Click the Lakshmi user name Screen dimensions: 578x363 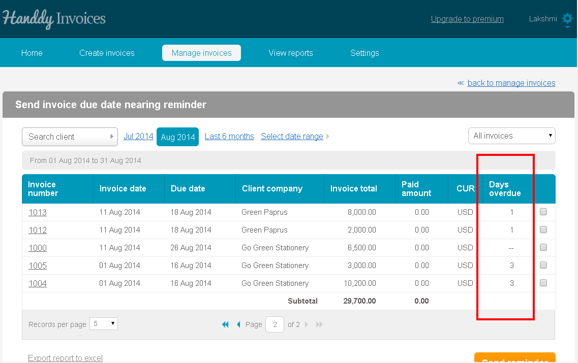543,19
